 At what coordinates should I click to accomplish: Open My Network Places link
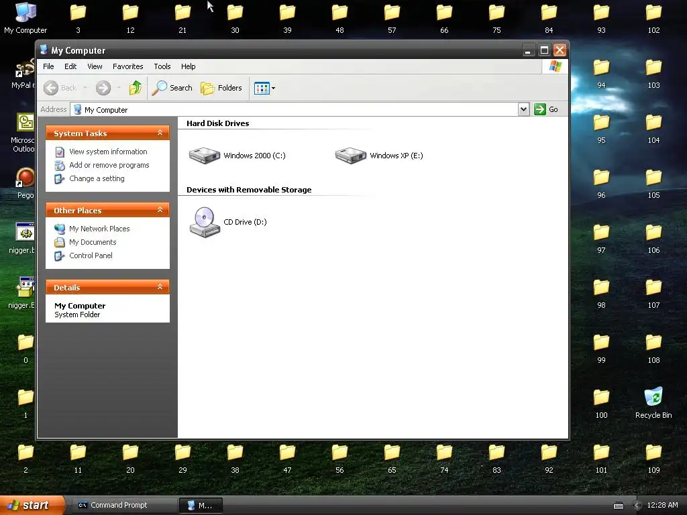pyautogui.click(x=99, y=229)
